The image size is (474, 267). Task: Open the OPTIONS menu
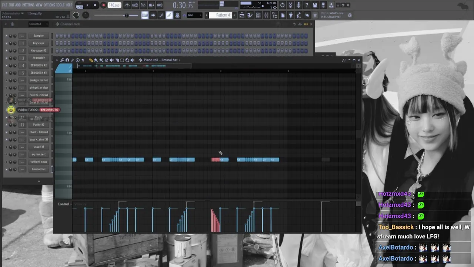(49, 5)
